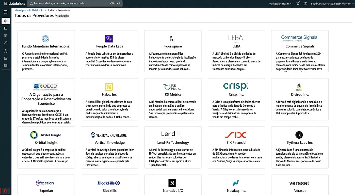Image resolution: width=355 pixels, height=195 pixels.
Task: Click the Nasdaq logo
Action: (236, 183)
